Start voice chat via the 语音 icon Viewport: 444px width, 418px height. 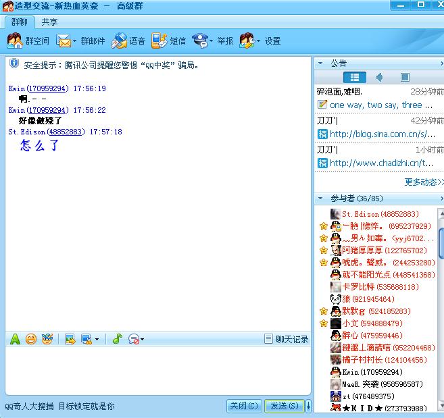(119, 41)
